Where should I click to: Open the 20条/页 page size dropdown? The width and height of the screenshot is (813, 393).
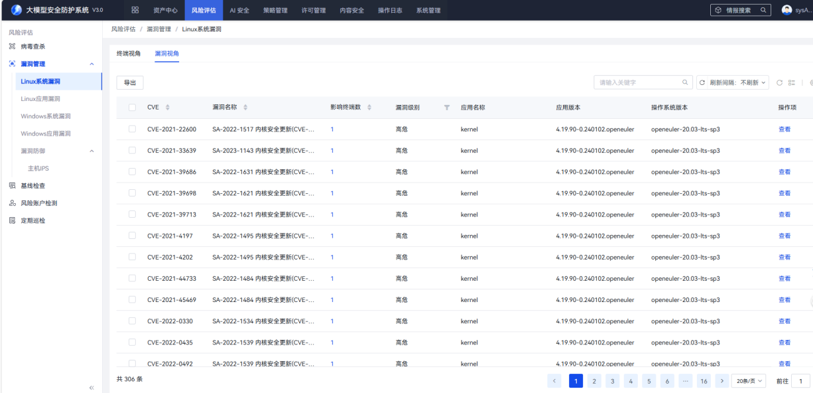point(748,381)
